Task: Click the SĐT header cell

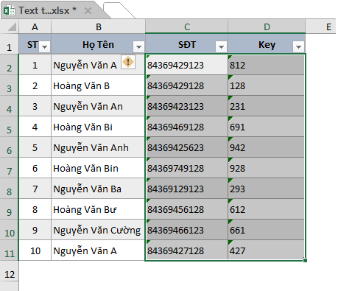Action: tap(187, 43)
